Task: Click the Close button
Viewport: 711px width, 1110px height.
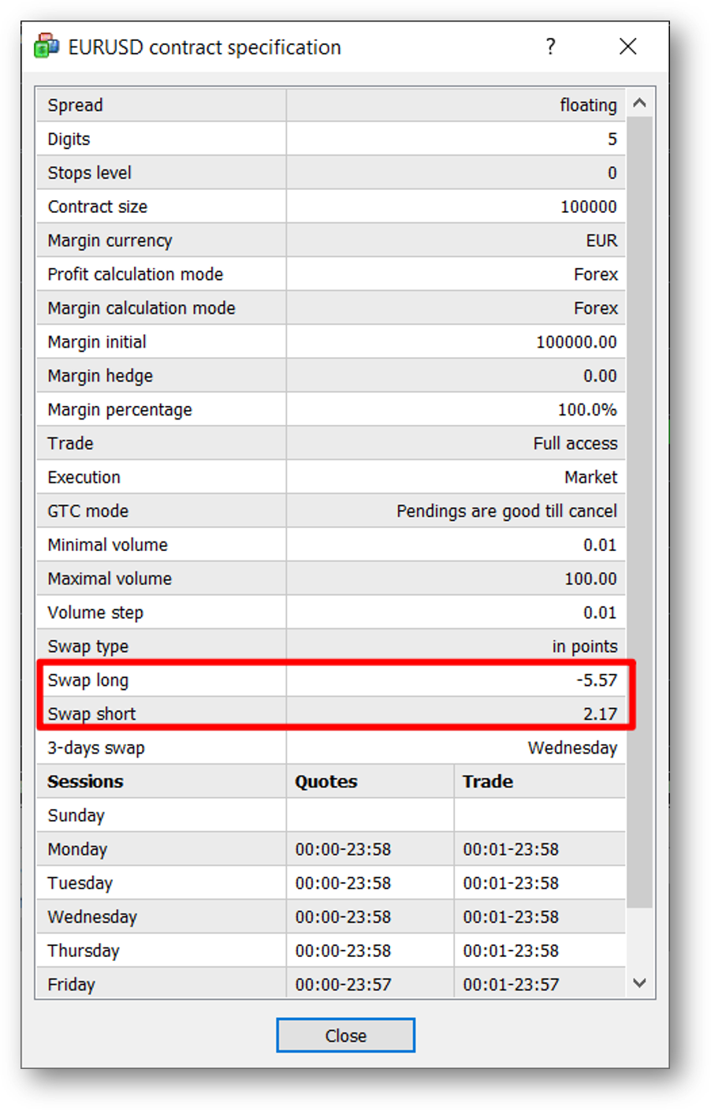Action: click(x=345, y=1035)
